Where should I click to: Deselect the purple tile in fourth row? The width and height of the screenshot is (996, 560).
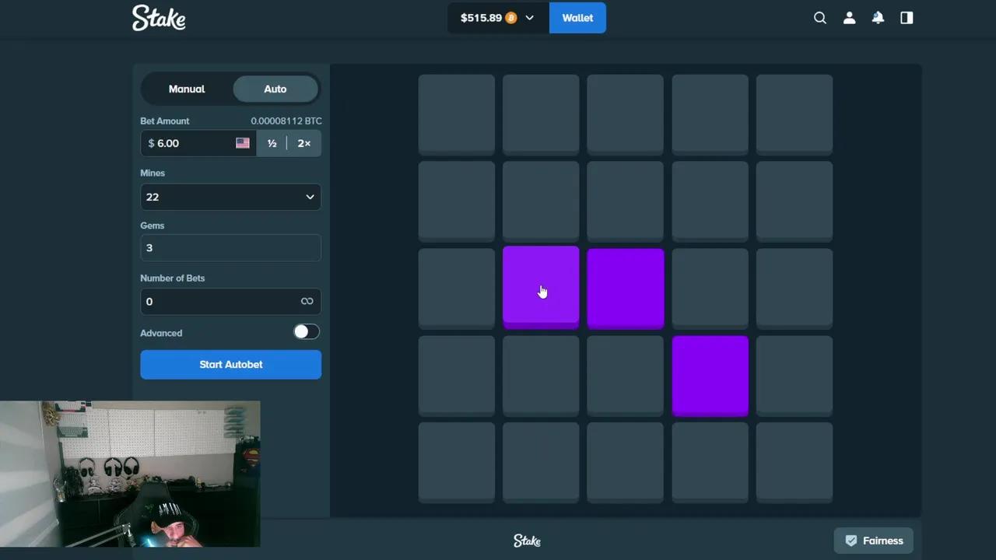pos(710,375)
